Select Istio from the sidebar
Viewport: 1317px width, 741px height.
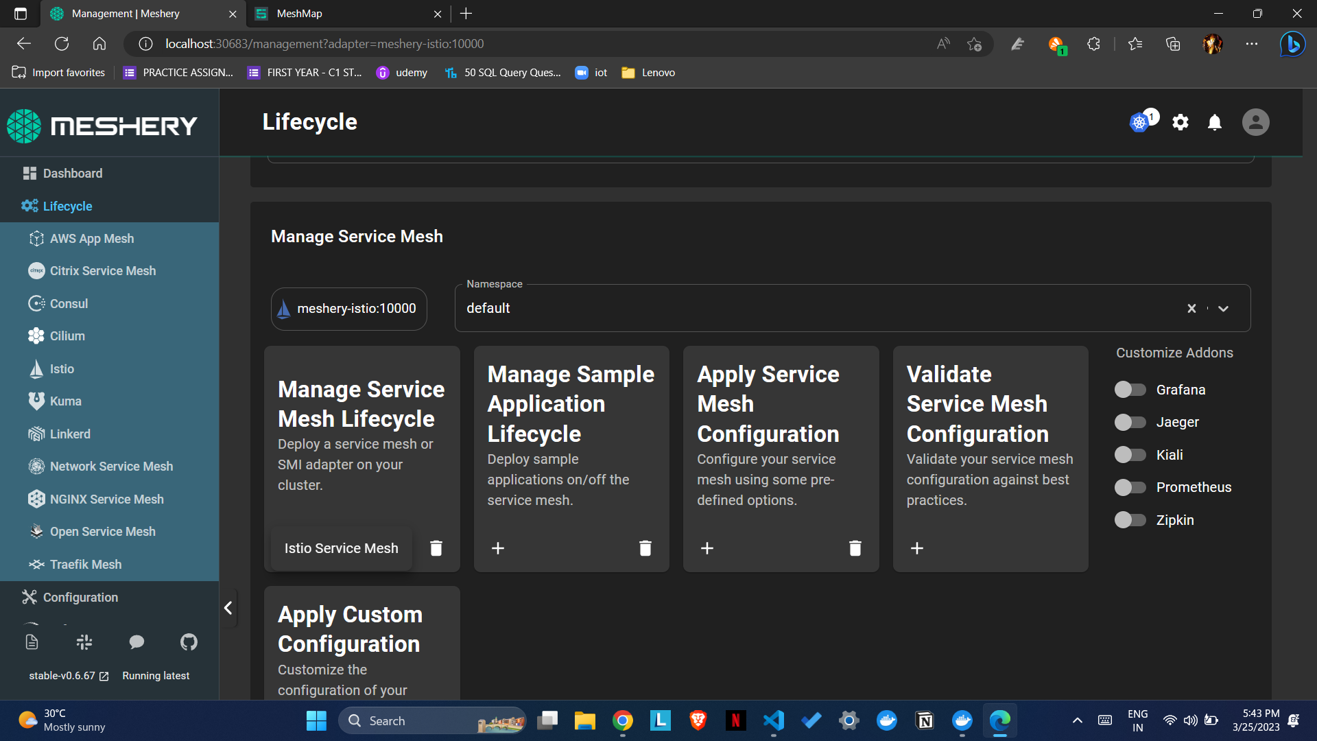pyautogui.click(x=61, y=368)
